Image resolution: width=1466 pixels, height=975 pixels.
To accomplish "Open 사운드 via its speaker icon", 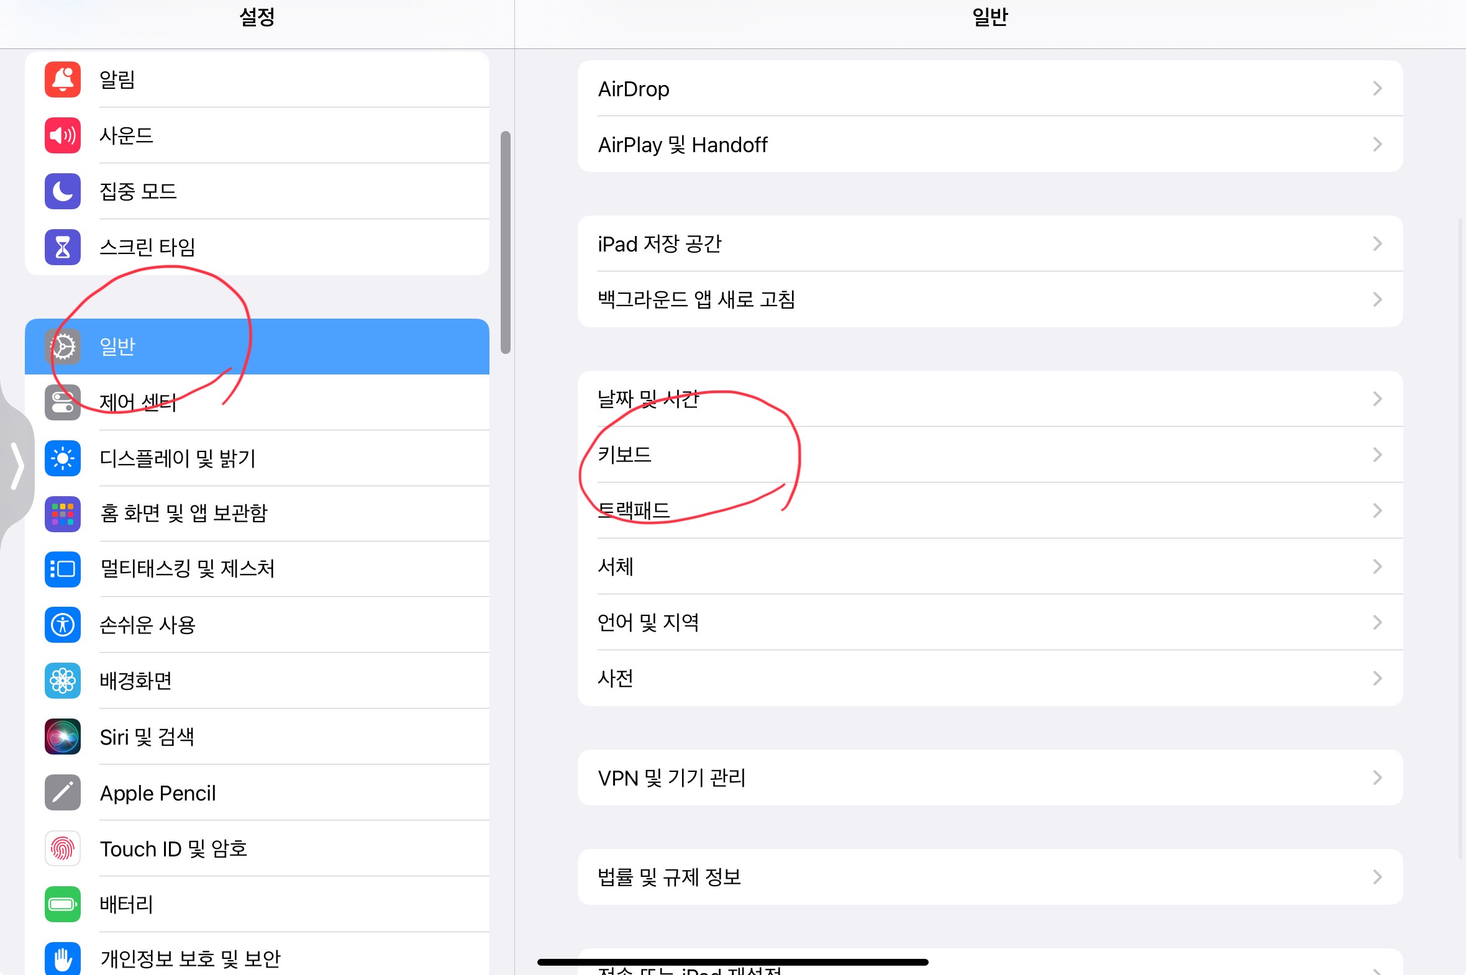I will [x=63, y=135].
